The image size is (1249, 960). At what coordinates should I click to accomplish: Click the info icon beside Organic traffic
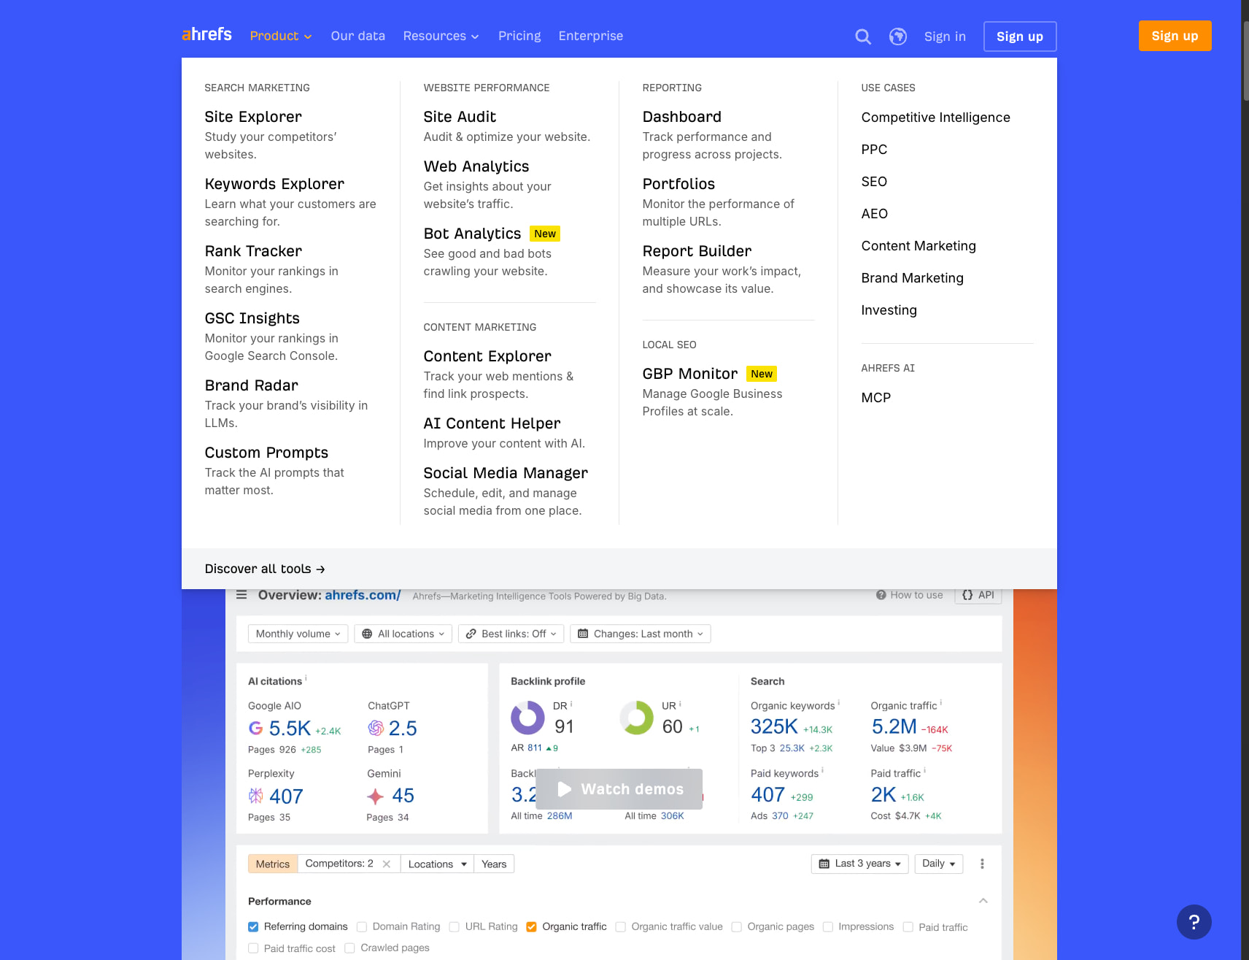pyautogui.click(x=941, y=702)
